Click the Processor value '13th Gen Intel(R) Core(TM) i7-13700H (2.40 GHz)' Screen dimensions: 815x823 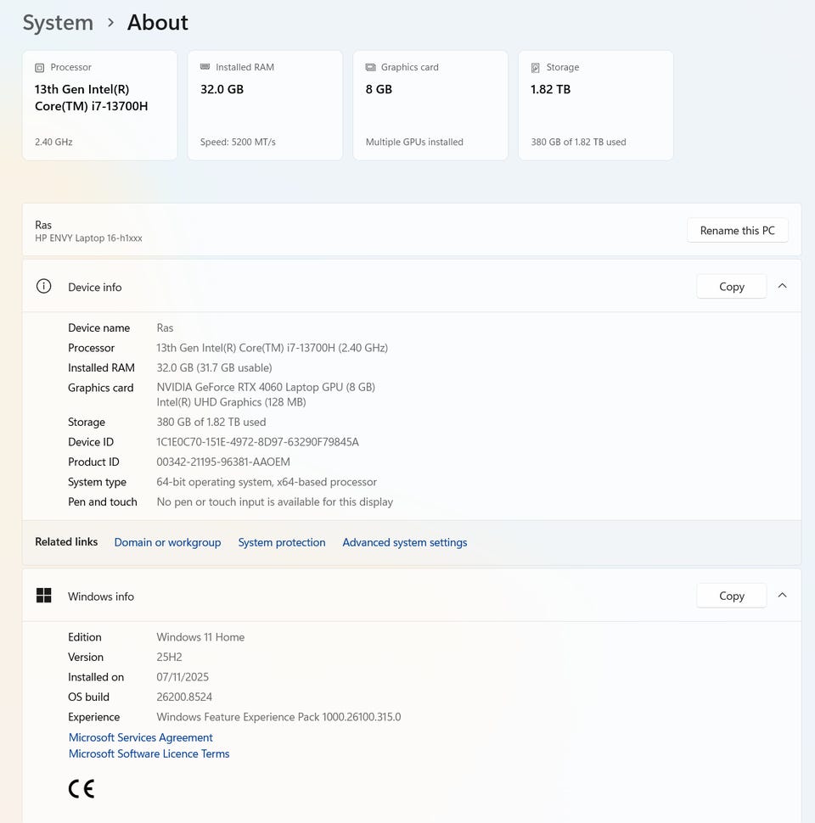(x=272, y=348)
